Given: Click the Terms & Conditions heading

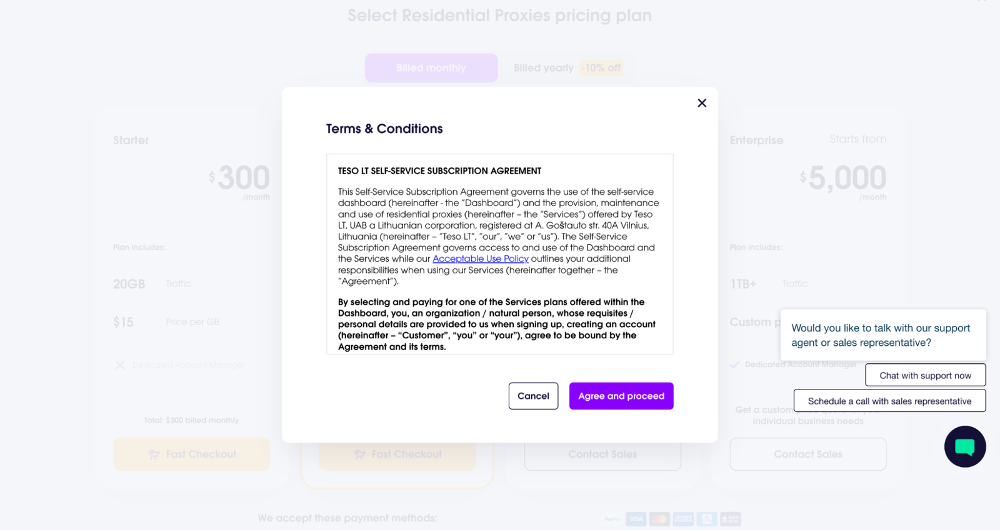Looking at the screenshot, I should tap(384, 129).
